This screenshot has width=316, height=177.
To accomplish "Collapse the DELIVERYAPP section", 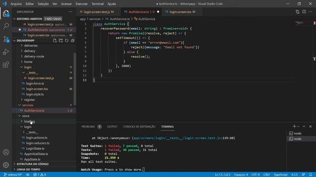I will (x=14, y=40).
